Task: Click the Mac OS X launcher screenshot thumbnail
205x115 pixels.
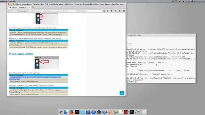Action: pos(47,63)
